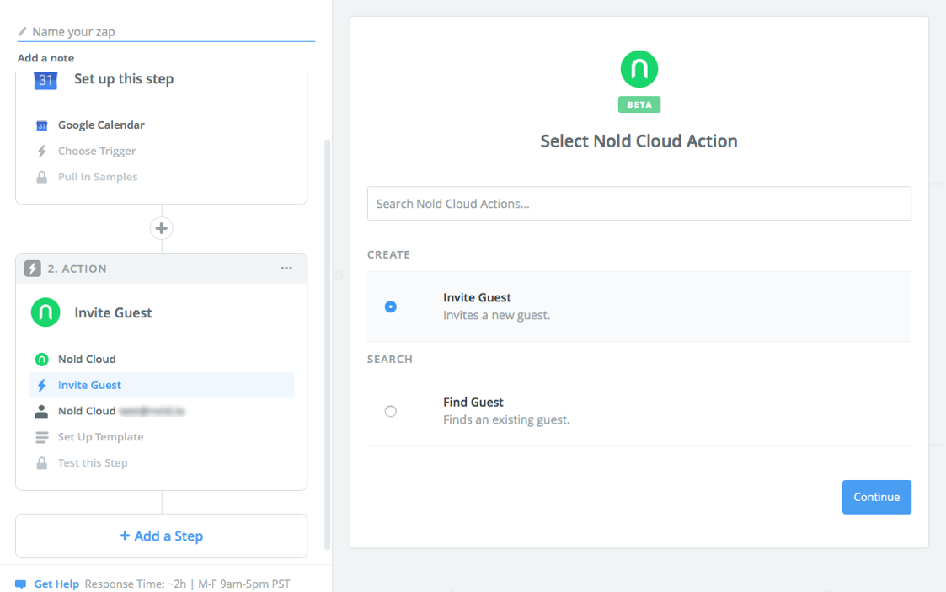Click the small Google Calendar icon in step list
This screenshot has width=946, height=592.
(x=41, y=125)
